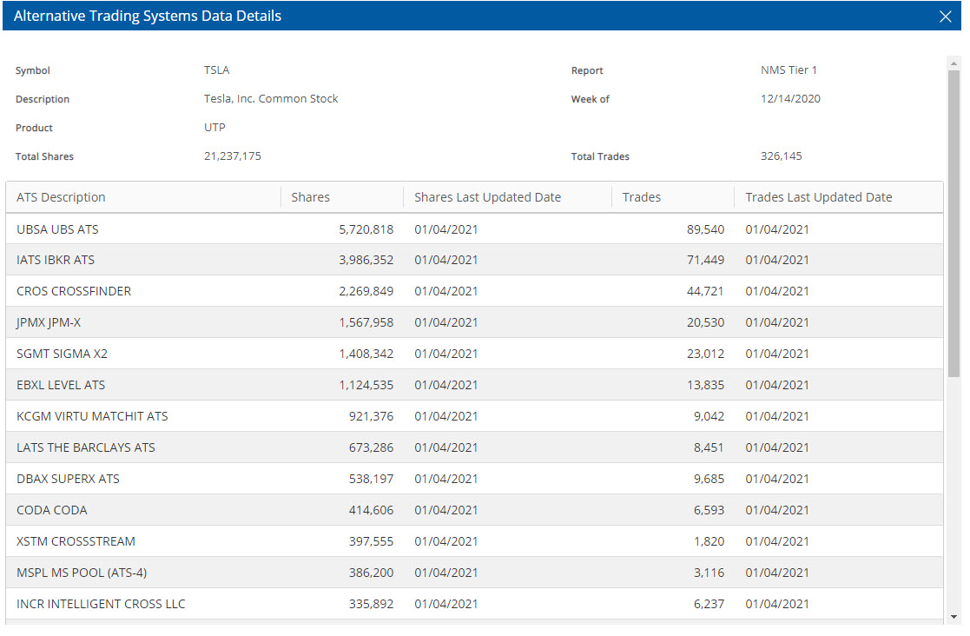Select the CROS CROSSFINDER row
The image size is (970, 636).
[x=474, y=291]
